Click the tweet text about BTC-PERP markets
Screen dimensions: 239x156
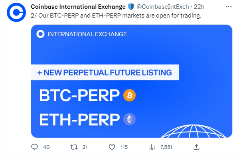coord(116,16)
